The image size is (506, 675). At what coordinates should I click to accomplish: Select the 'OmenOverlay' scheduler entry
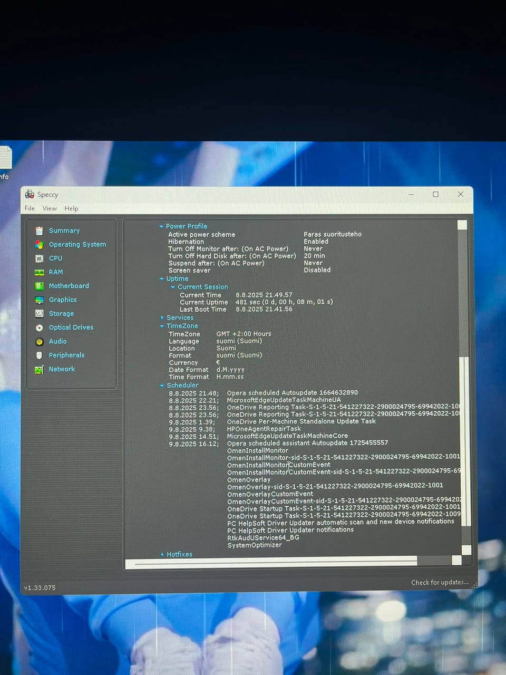[249, 480]
